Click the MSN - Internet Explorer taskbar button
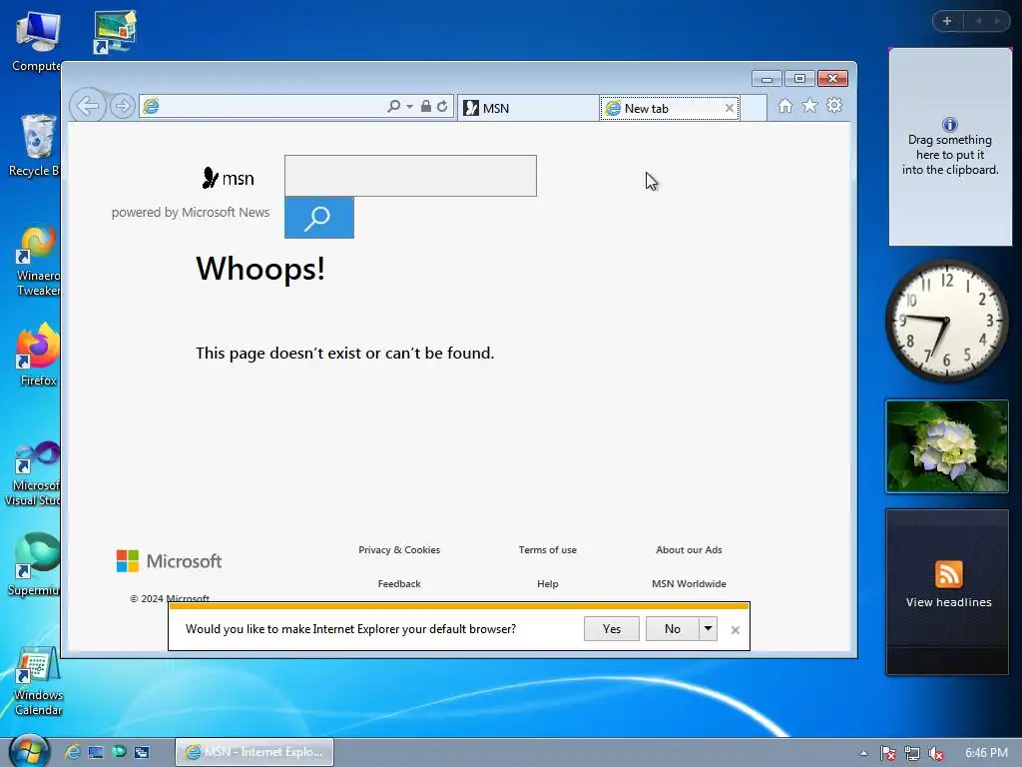Viewport: 1022px width, 767px height. click(x=255, y=752)
